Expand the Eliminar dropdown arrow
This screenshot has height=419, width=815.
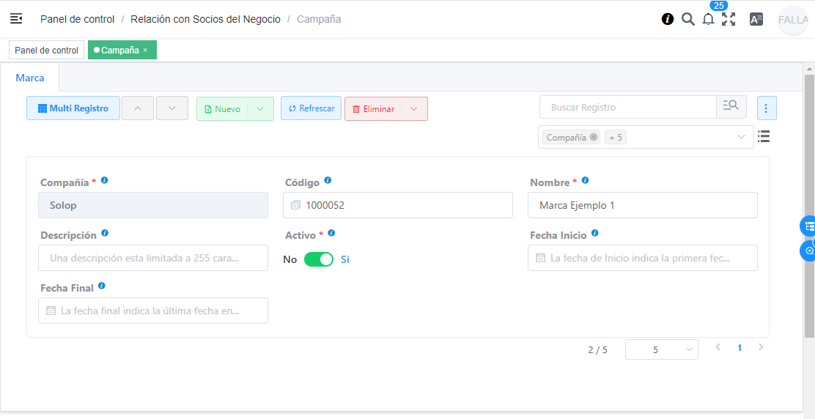click(414, 109)
